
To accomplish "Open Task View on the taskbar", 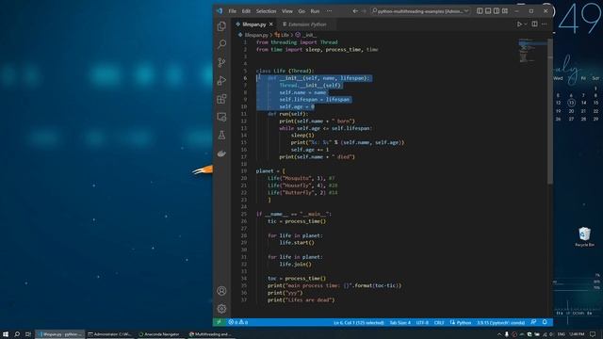I will (x=28, y=334).
